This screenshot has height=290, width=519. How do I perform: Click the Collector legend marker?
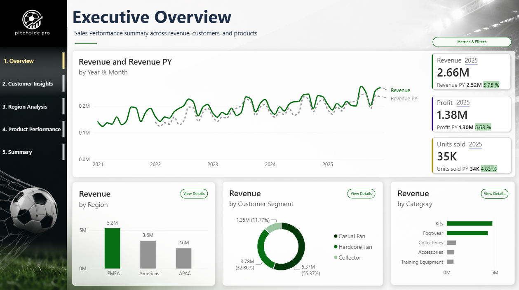tap(336, 258)
